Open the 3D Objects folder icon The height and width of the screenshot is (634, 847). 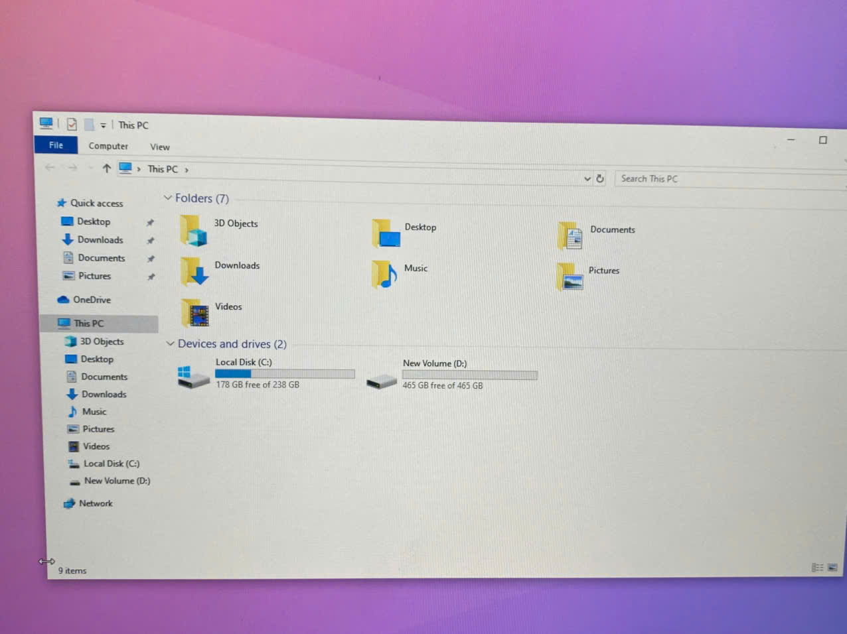tap(193, 231)
